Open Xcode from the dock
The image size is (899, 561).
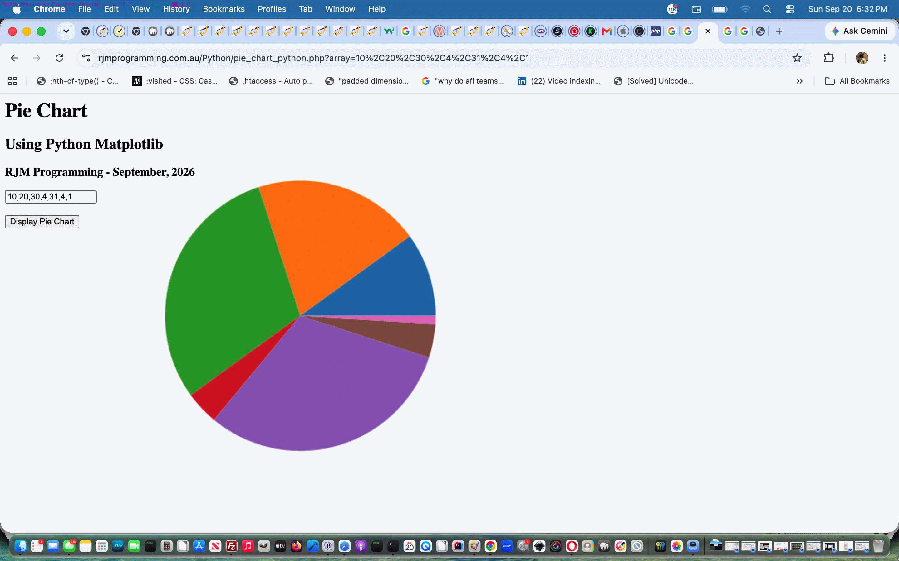point(312,546)
